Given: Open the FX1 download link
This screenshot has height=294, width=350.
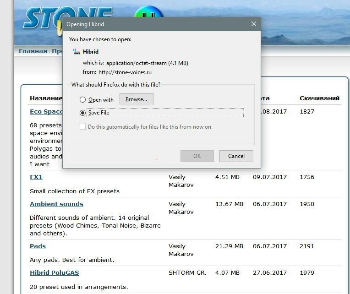Looking at the screenshot, I should point(36,177).
